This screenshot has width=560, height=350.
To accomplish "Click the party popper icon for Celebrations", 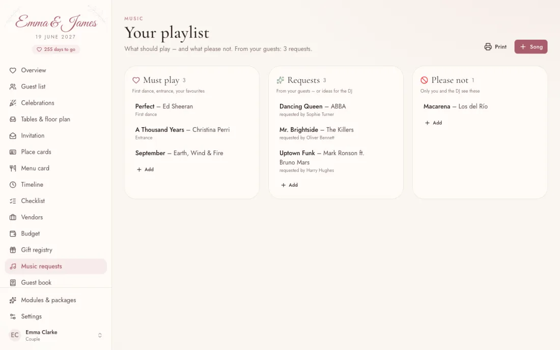I will click(13, 103).
